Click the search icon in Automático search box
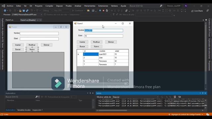Screen dimensions: 212x119 [x=36, y=97]
